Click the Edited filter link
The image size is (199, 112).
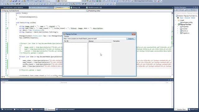pos(193,18)
